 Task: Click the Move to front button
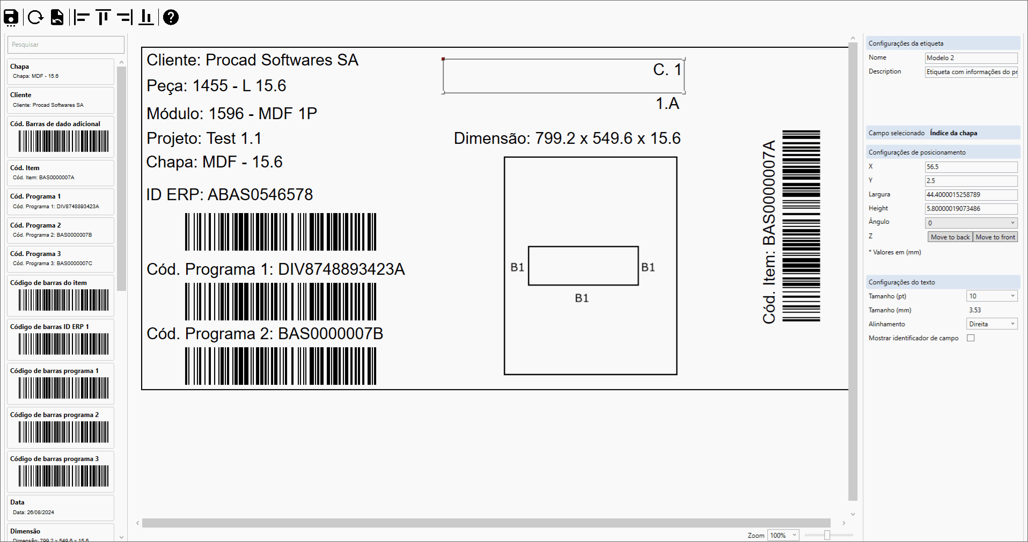point(995,237)
